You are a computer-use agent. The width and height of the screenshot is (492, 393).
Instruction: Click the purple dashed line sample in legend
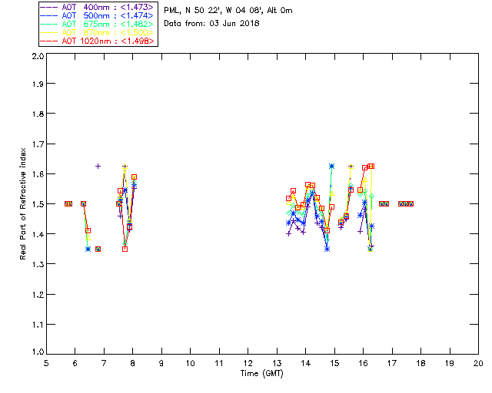49,7
